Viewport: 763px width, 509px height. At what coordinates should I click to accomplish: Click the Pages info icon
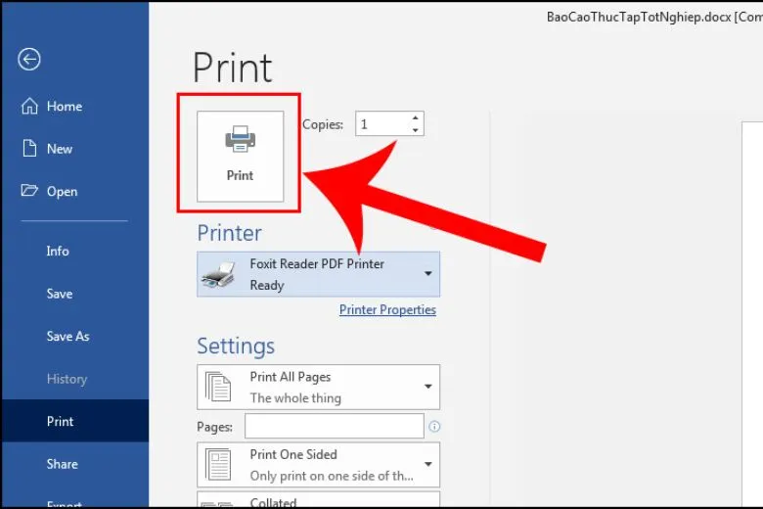tap(434, 427)
